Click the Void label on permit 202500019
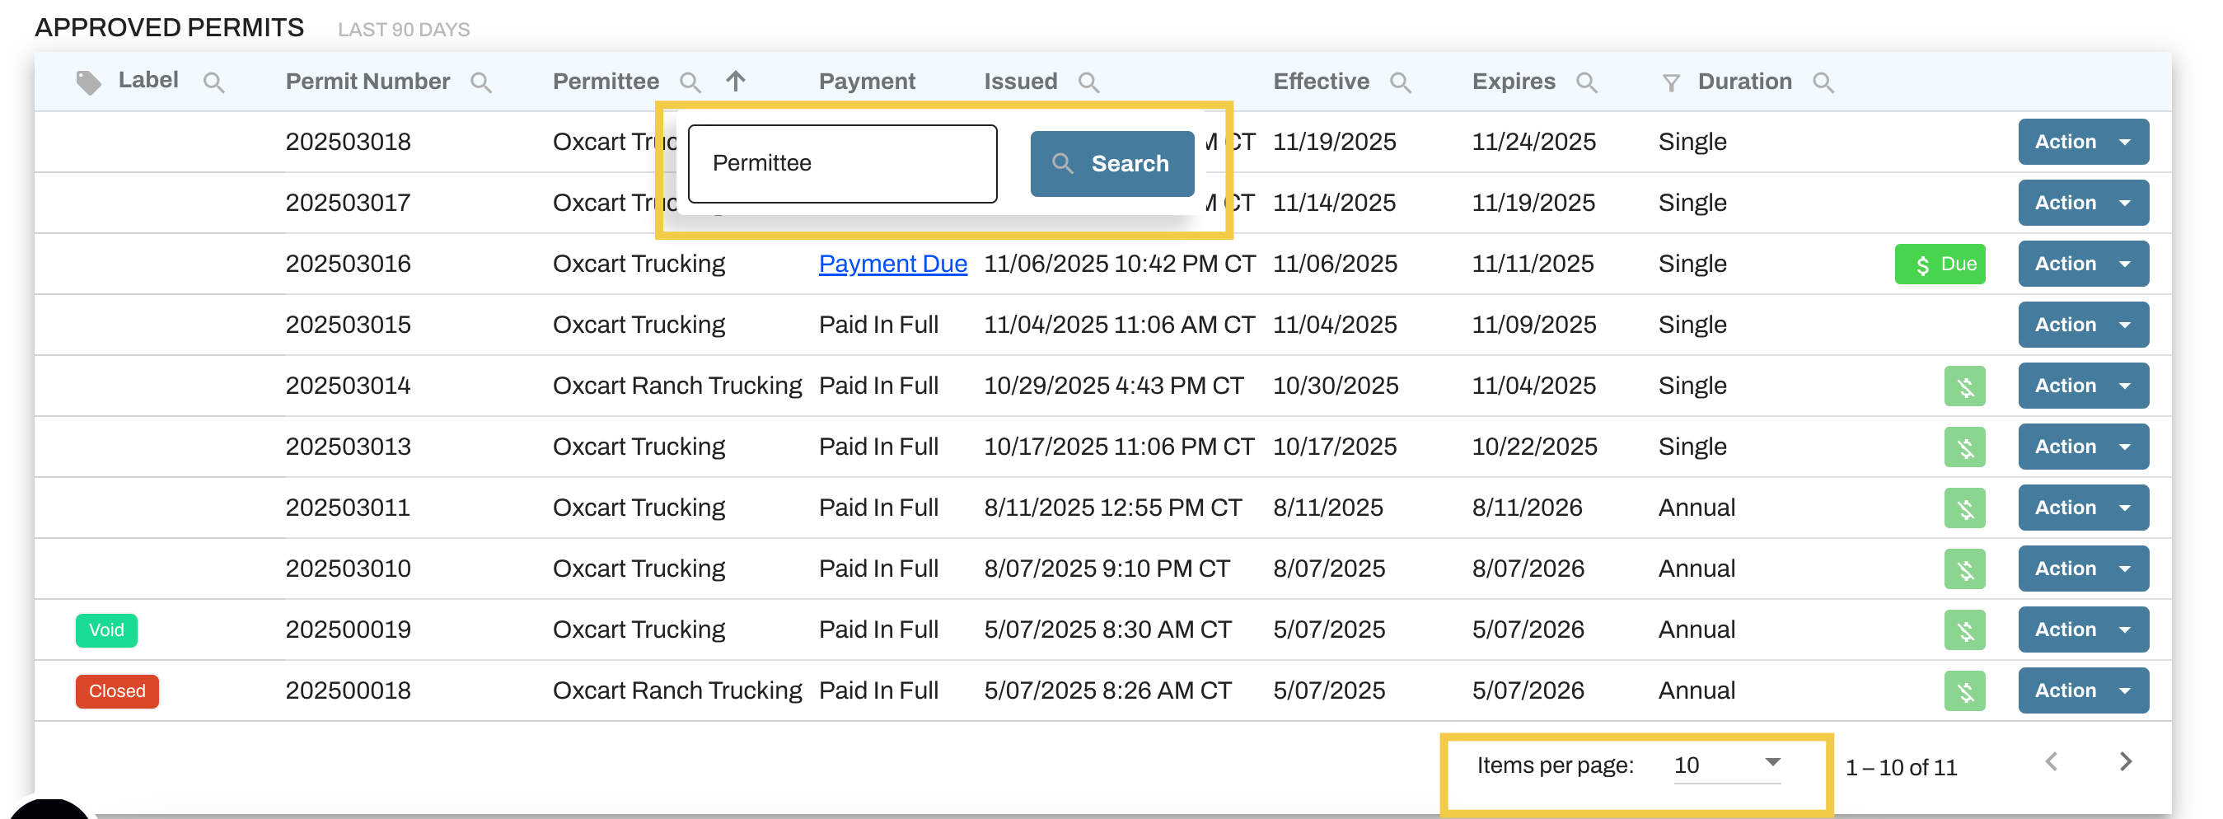This screenshot has width=2223, height=819. 106,631
